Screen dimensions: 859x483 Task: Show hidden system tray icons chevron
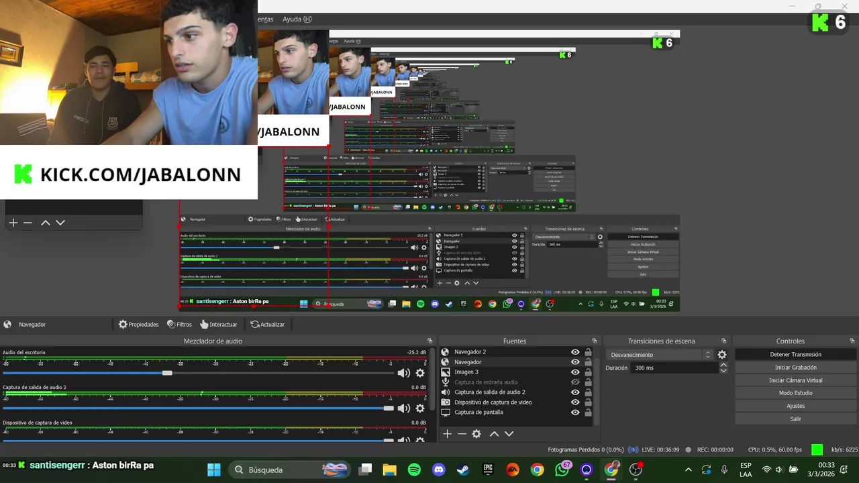(x=688, y=470)
